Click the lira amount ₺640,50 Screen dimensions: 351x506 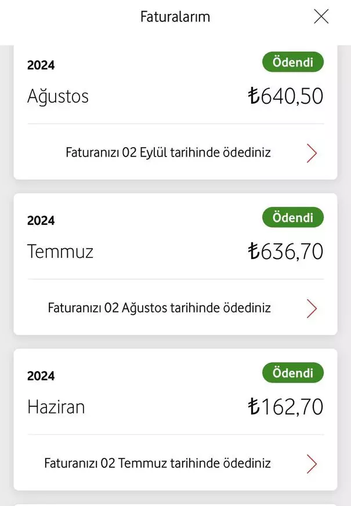286,95
